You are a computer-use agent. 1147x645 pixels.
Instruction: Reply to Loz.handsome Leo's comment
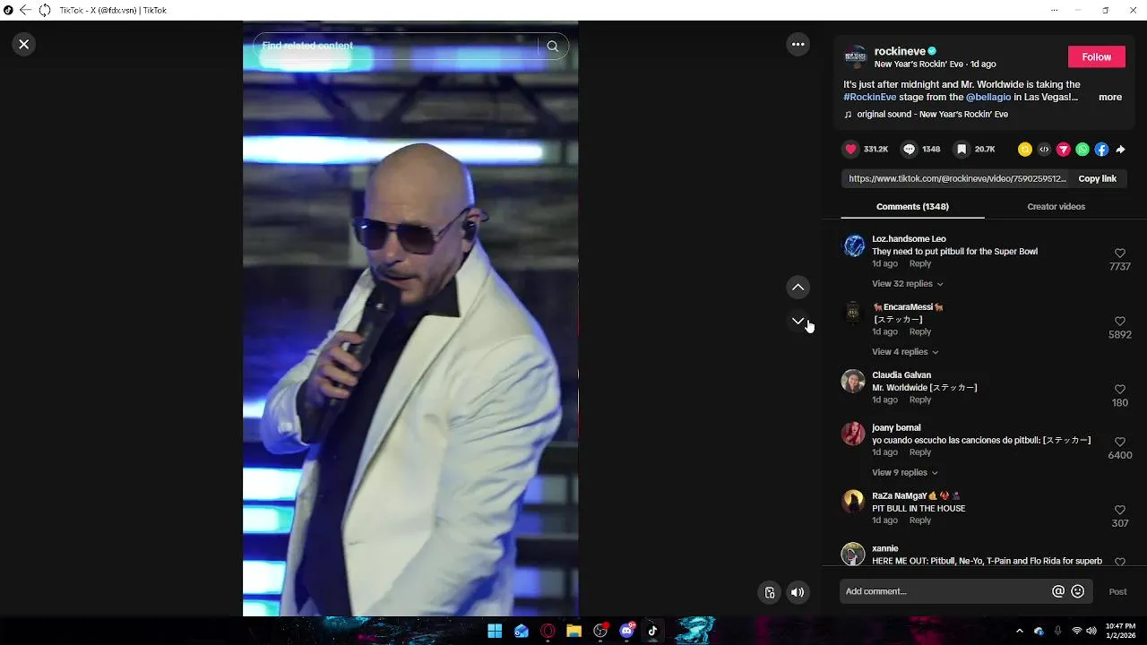pyautogui.click(x=920, y=264)
